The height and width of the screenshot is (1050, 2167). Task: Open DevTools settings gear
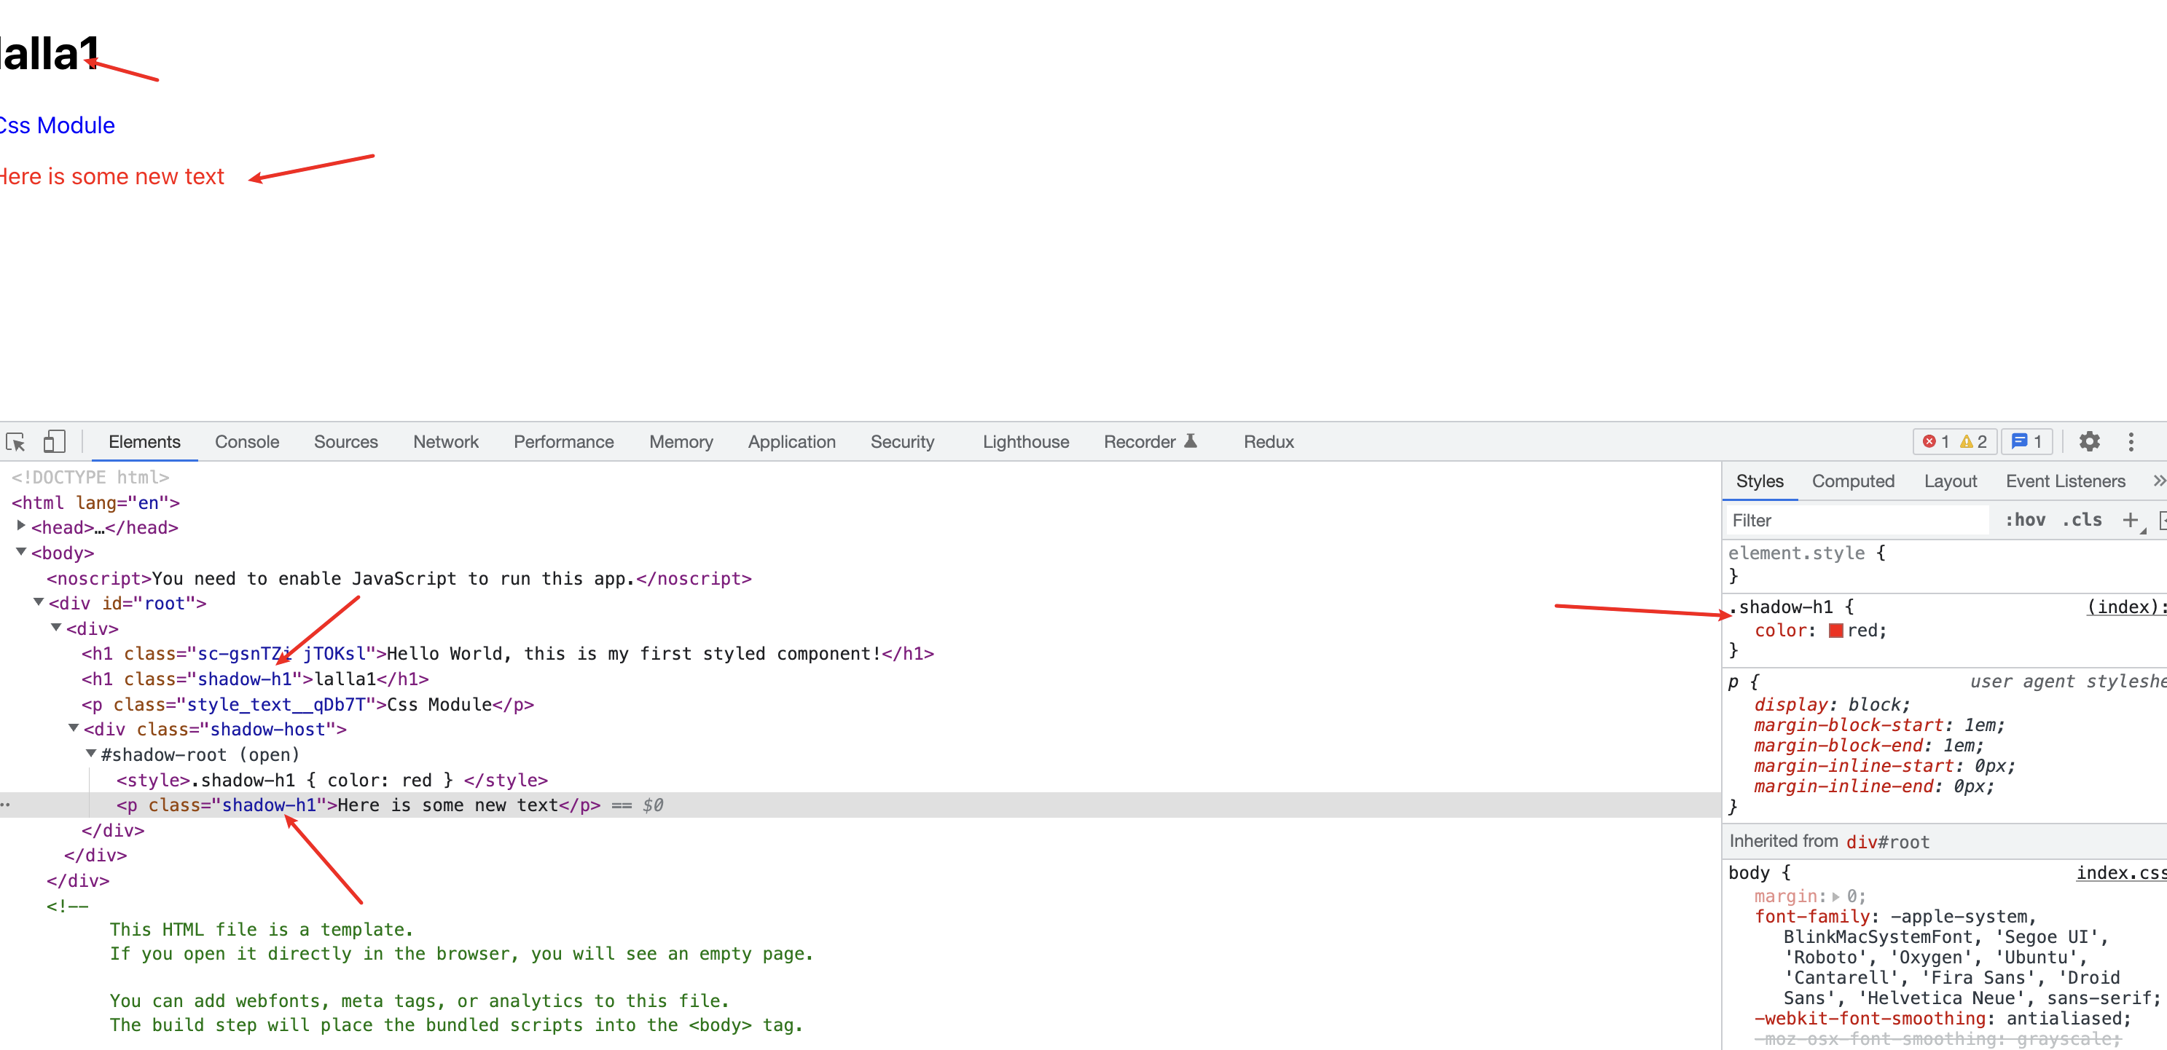(2090, 441)
